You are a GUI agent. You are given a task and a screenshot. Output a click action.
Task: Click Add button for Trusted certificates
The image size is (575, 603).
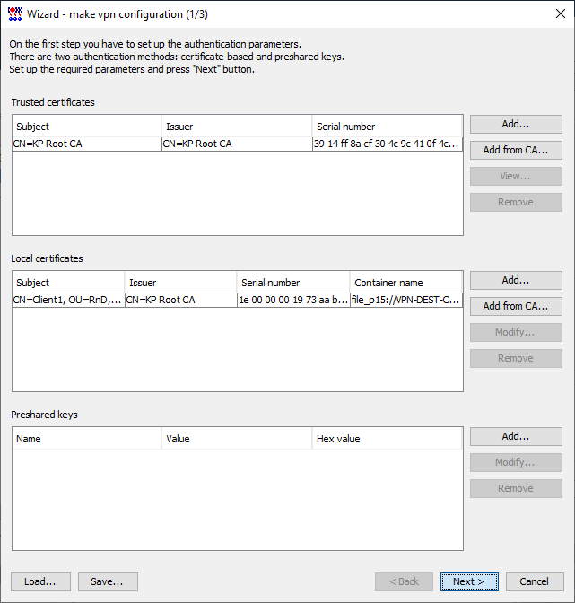pyautogui.click(x=516, y=124)
